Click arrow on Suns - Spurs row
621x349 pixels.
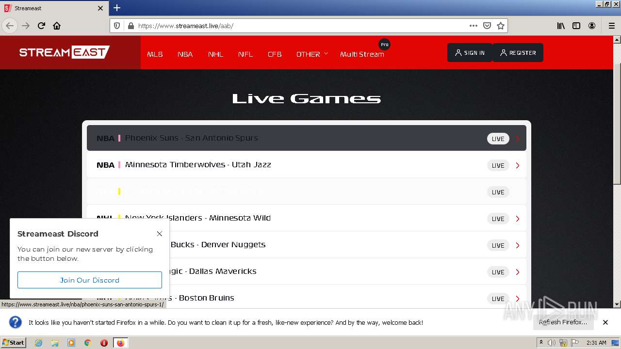[518, 139]
